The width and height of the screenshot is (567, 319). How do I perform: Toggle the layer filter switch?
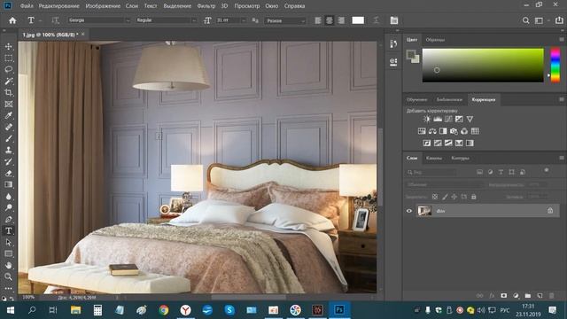point(547,170)
